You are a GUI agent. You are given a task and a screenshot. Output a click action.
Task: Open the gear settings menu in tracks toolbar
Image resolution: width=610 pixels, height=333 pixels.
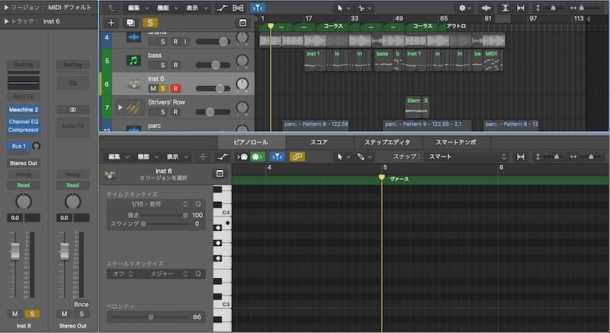coord(464,8)
